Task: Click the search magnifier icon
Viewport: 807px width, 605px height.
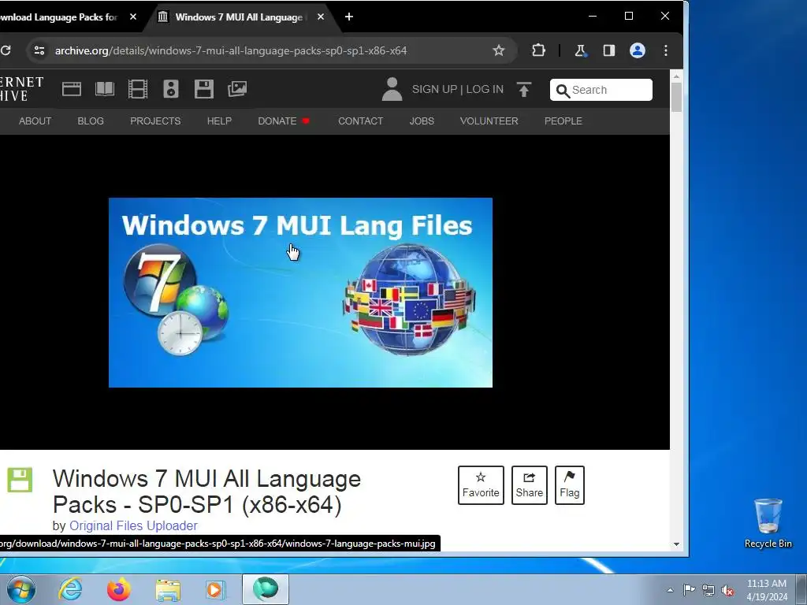Action: point(563,91)
